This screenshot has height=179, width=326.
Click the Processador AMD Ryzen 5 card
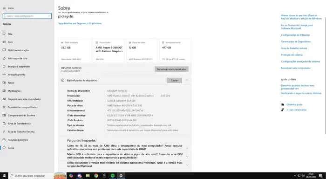(109, 51)
